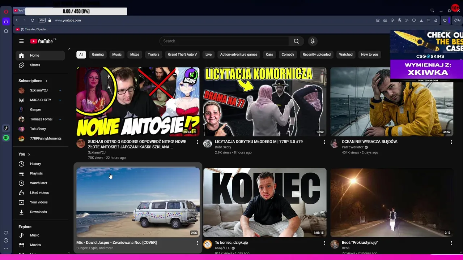Open Bóbr Szoty channel link
Image resolution: width=463 pixels, height=260 pixels.
click(x=223, y=147)
